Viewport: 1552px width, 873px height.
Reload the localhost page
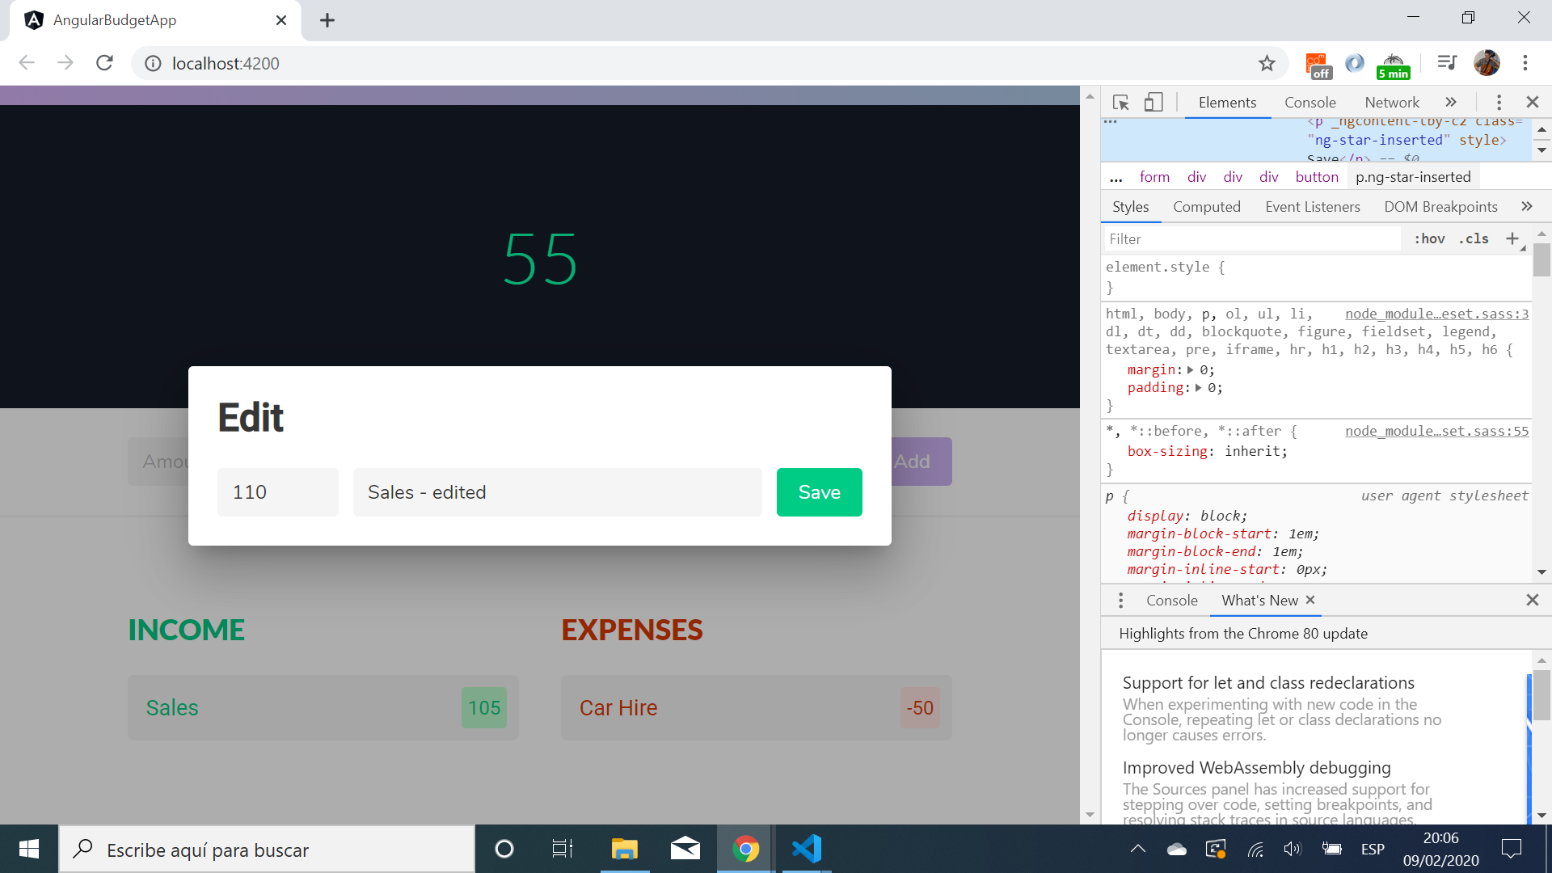[x=104, y=63]
